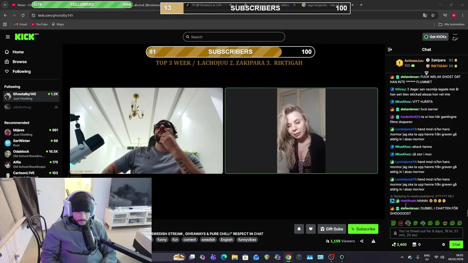Image resolution: width=468 pixels, height=263 pixels.
Task: Open the Kick hamburger menu
Action: click(x=8, y=37)
